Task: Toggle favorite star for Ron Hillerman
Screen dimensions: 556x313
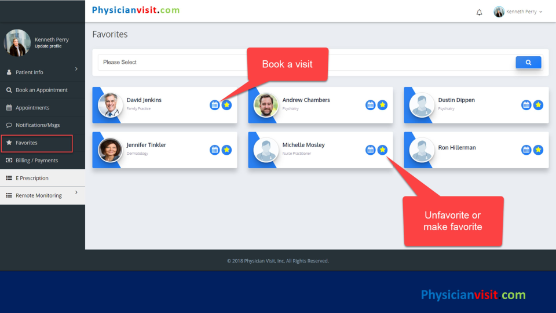Action: tap(538, 150)
